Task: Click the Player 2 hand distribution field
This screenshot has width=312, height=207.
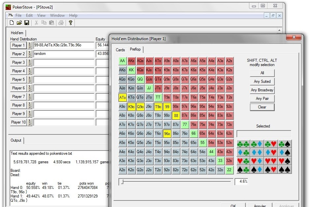Action: 64,54
